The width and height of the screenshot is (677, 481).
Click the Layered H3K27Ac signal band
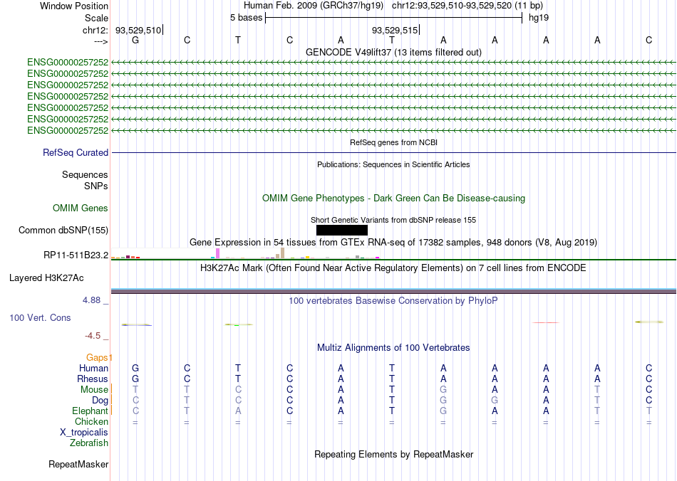393,291
